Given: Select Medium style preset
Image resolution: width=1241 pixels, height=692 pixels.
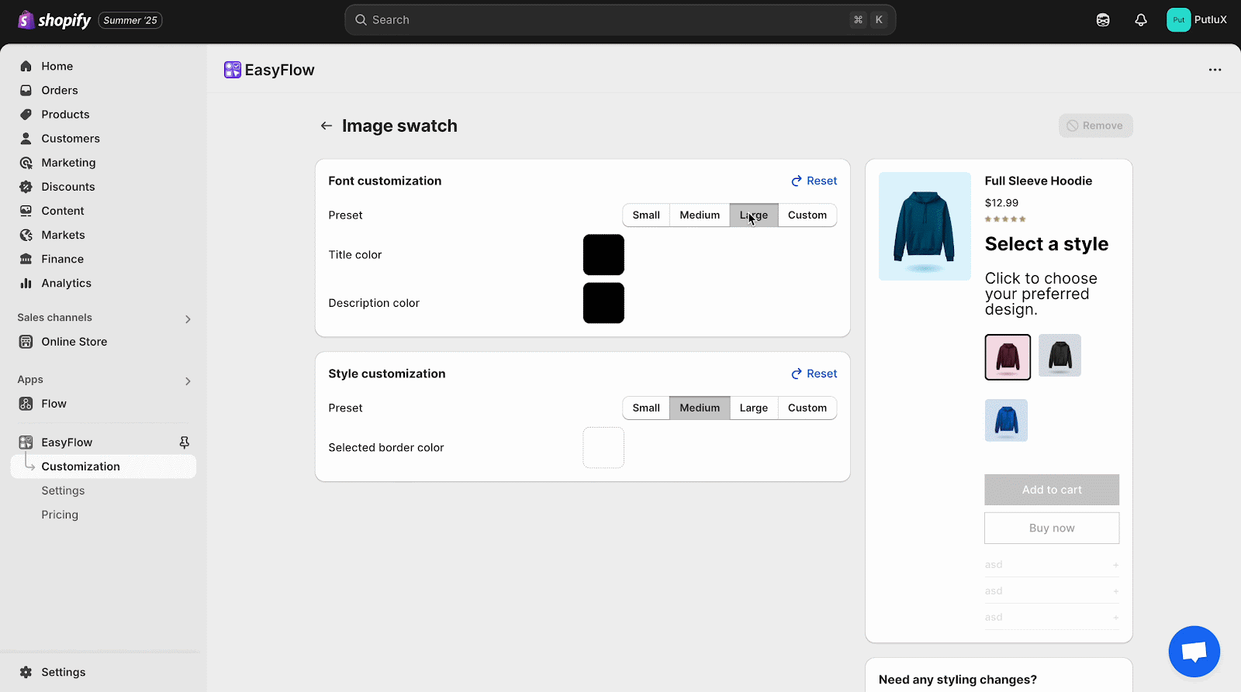Looking at the screenshot, I should point(700,408).
